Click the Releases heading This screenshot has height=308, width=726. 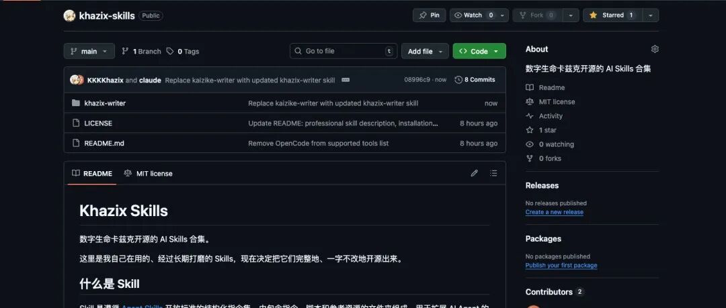542,185
